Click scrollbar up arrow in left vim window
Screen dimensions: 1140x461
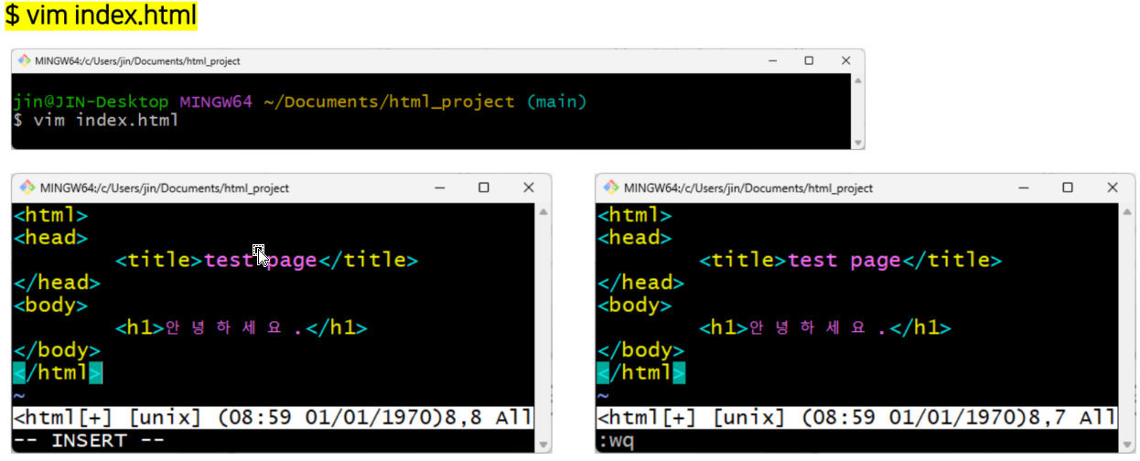point(543,211)
